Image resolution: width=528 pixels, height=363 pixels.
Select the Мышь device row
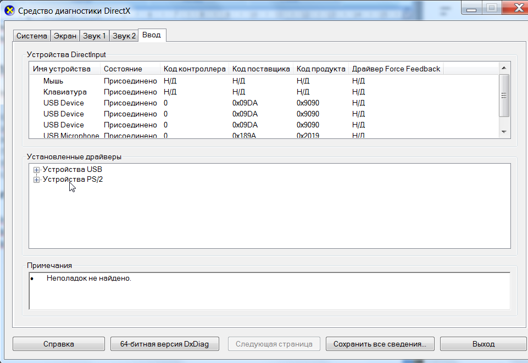(x=264, y=81)
